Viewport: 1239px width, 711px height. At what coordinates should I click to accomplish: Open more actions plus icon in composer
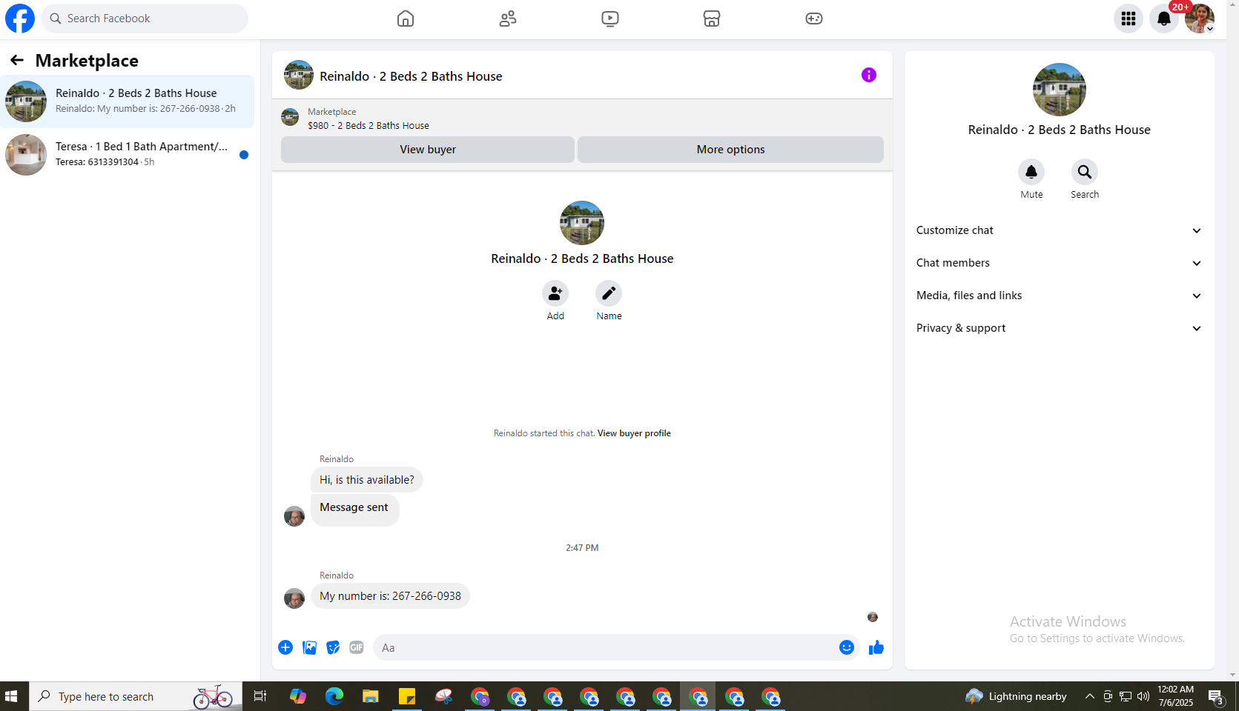point(285,647)
